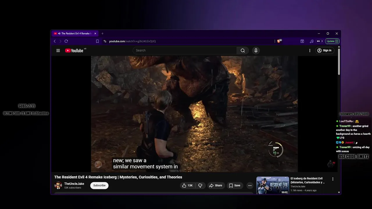372x209 pixels.
Task: Open recommended Resident Evil iceberg thumbnail
Action: tap(273, 185)
